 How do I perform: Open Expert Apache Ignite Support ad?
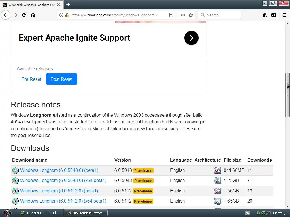tap(74, 38)
